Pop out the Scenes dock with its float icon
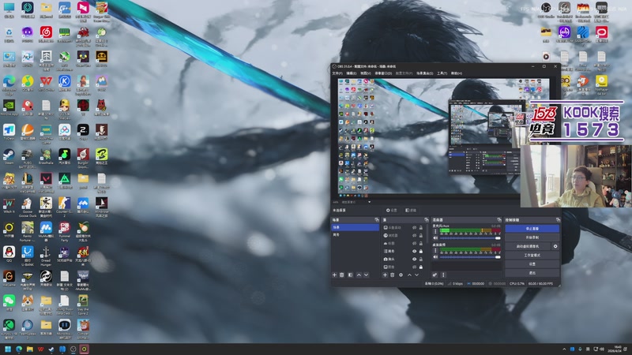The image size is (632, 355). point(377,220)
